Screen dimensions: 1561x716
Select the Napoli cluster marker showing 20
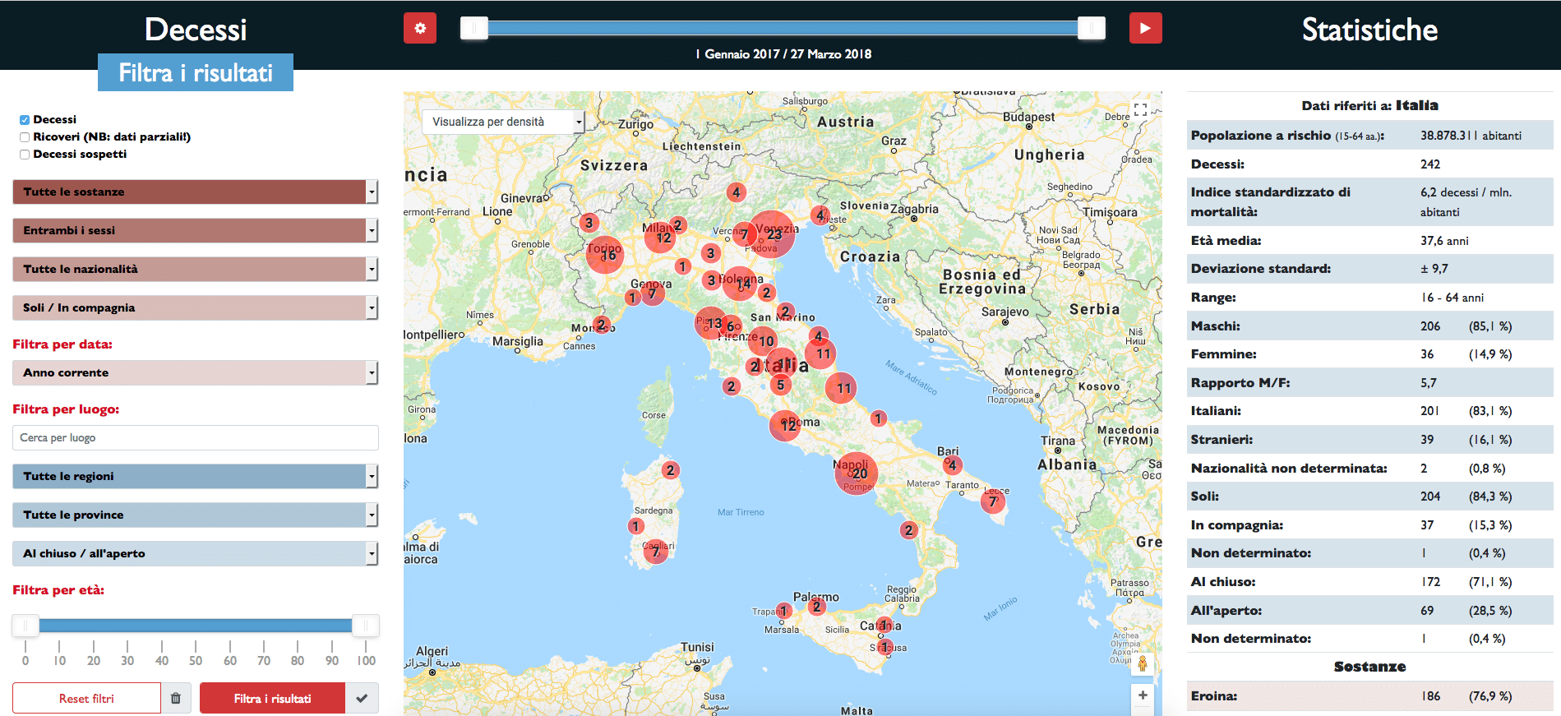pyautogui.click(x=857, y=473)
